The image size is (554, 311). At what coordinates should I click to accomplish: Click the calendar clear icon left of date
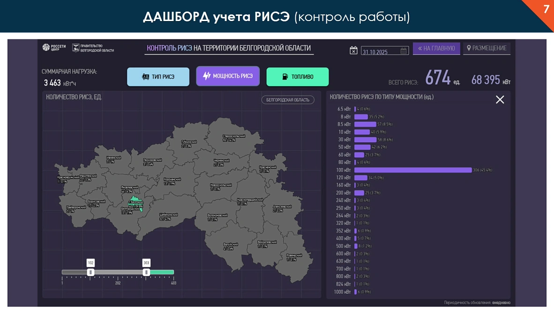tap(353, 51)
